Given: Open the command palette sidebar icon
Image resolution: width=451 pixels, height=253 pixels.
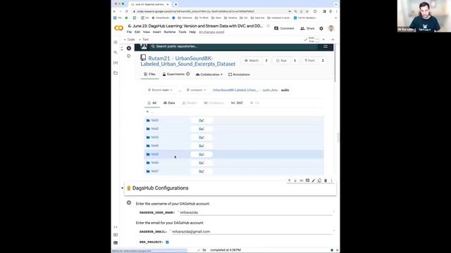Looking at the screenshot, I should click(116, 235).
